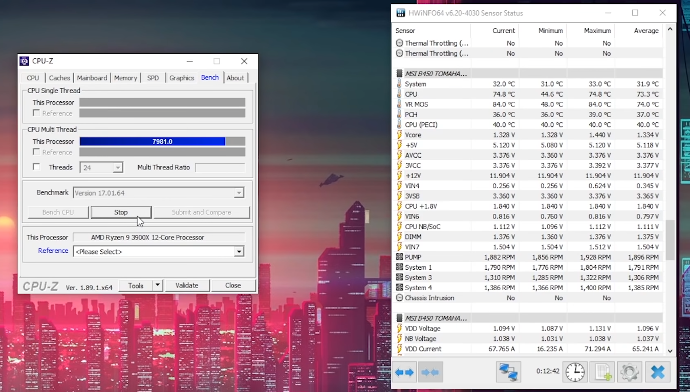Click the HWiNFO64 title bar app icon

(400, 13)
